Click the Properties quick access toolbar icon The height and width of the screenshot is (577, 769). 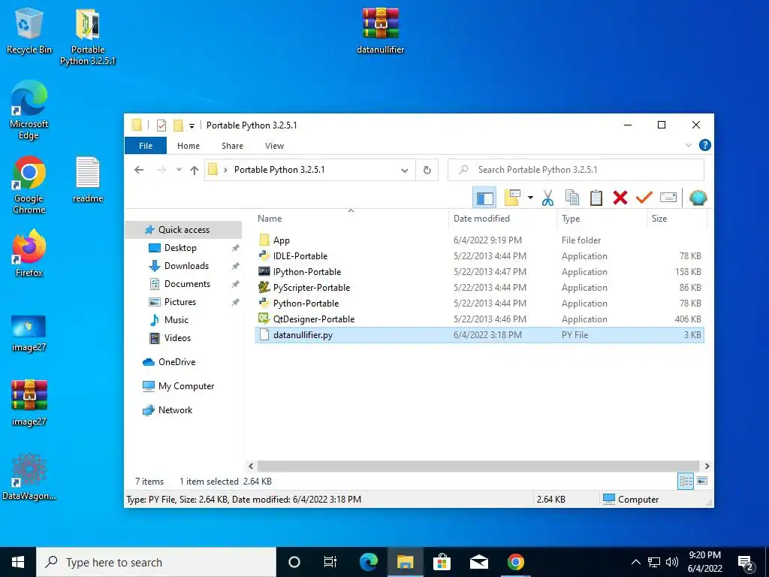[x=161, y=125]
